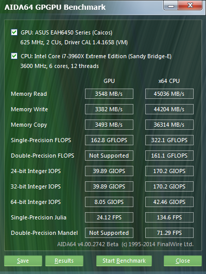
Task: Select GPU Memory Read 3548 MB/s field
Action: pyautogui.click(x=109, y=94)
